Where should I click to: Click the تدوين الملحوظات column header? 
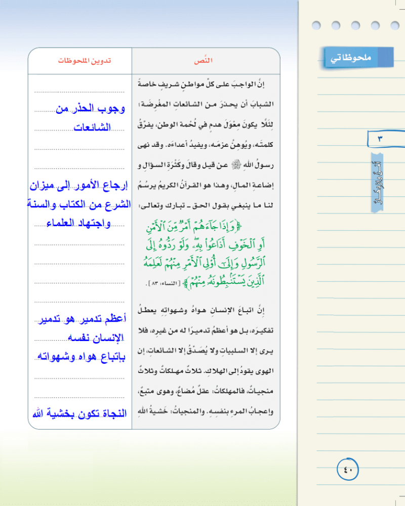(x=85, y=61)
